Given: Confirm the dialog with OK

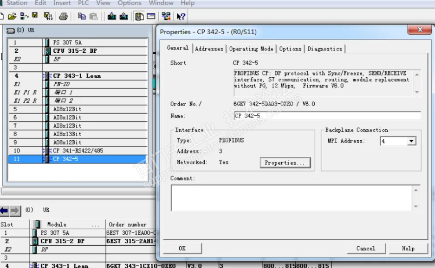Looking at the screenshot, I should [182, 249].
